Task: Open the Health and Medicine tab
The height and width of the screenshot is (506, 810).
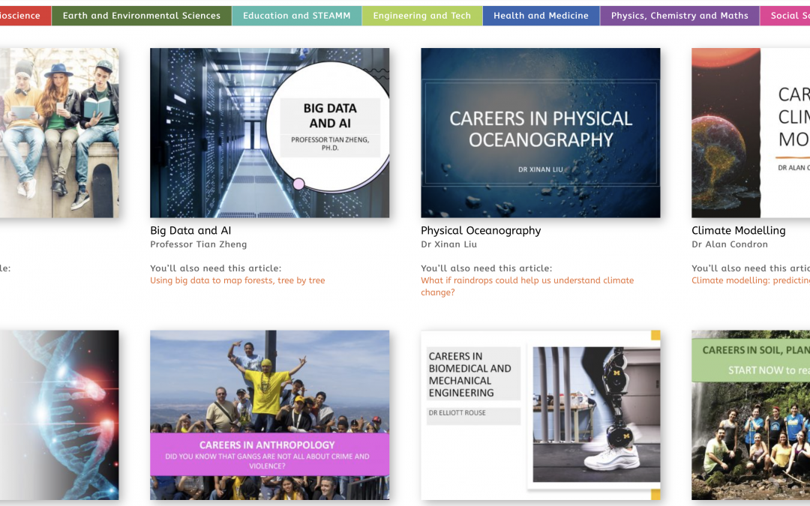Action: coord(541,16)
